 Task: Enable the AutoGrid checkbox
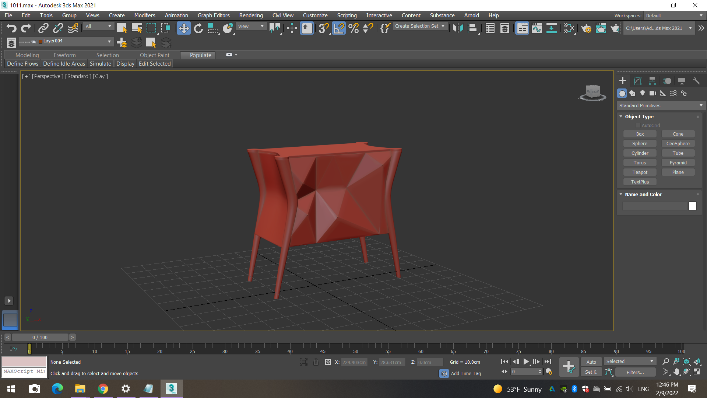[639, 125]
